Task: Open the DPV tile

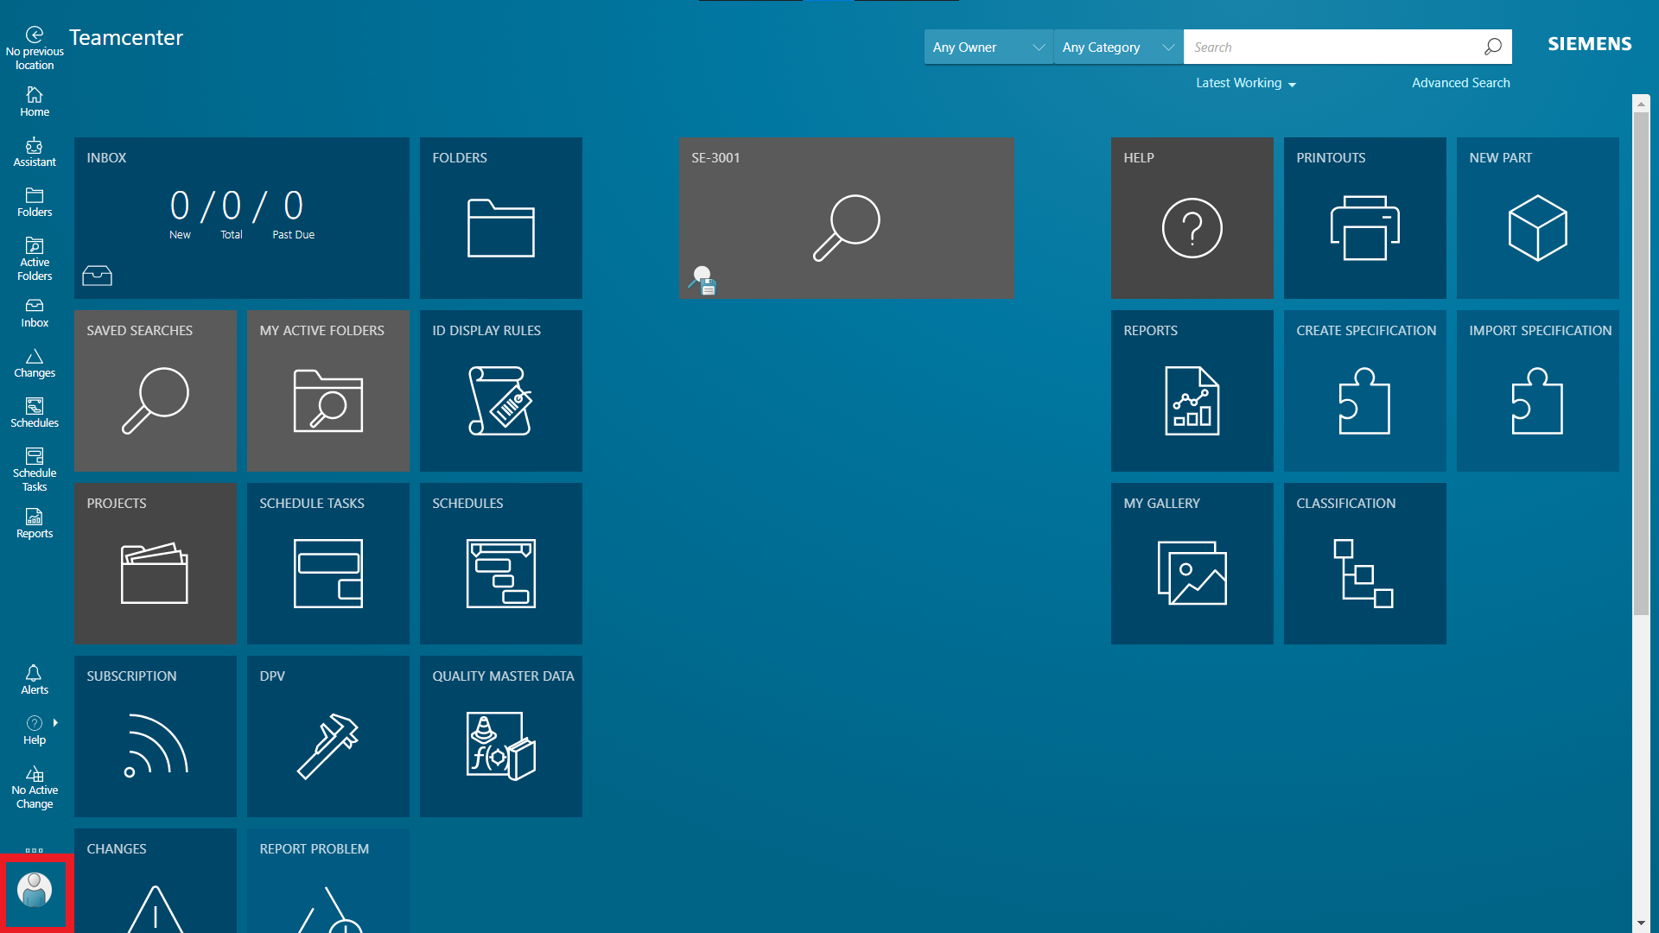Action: tap(328, 736)
